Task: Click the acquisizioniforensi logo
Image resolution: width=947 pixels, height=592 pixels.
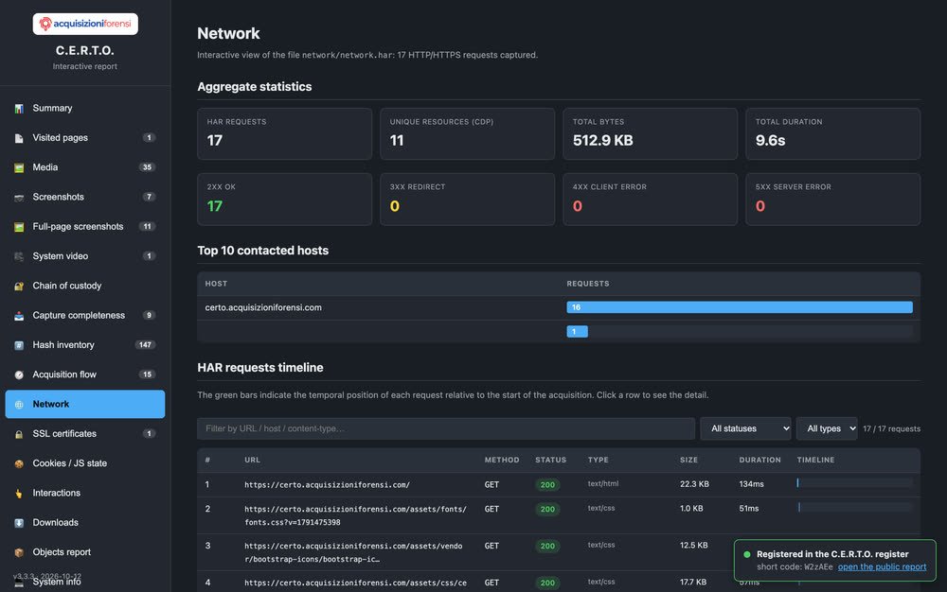Action: 85,24
